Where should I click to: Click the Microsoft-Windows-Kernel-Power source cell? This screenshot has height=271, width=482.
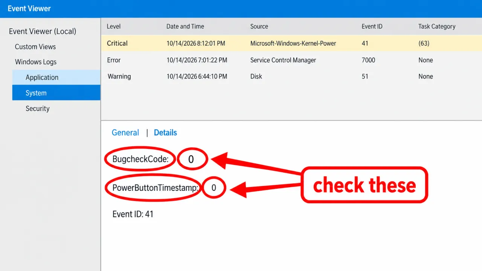293,43
